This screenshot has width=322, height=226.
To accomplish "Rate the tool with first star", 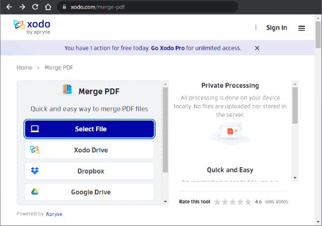I will click(217, 202).
